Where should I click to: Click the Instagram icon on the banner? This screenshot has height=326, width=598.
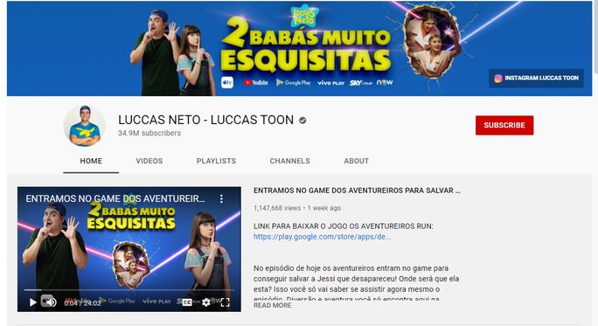(498, 78)
